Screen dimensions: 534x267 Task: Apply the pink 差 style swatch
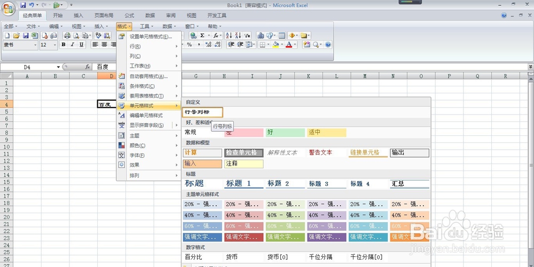coord(244,133)
